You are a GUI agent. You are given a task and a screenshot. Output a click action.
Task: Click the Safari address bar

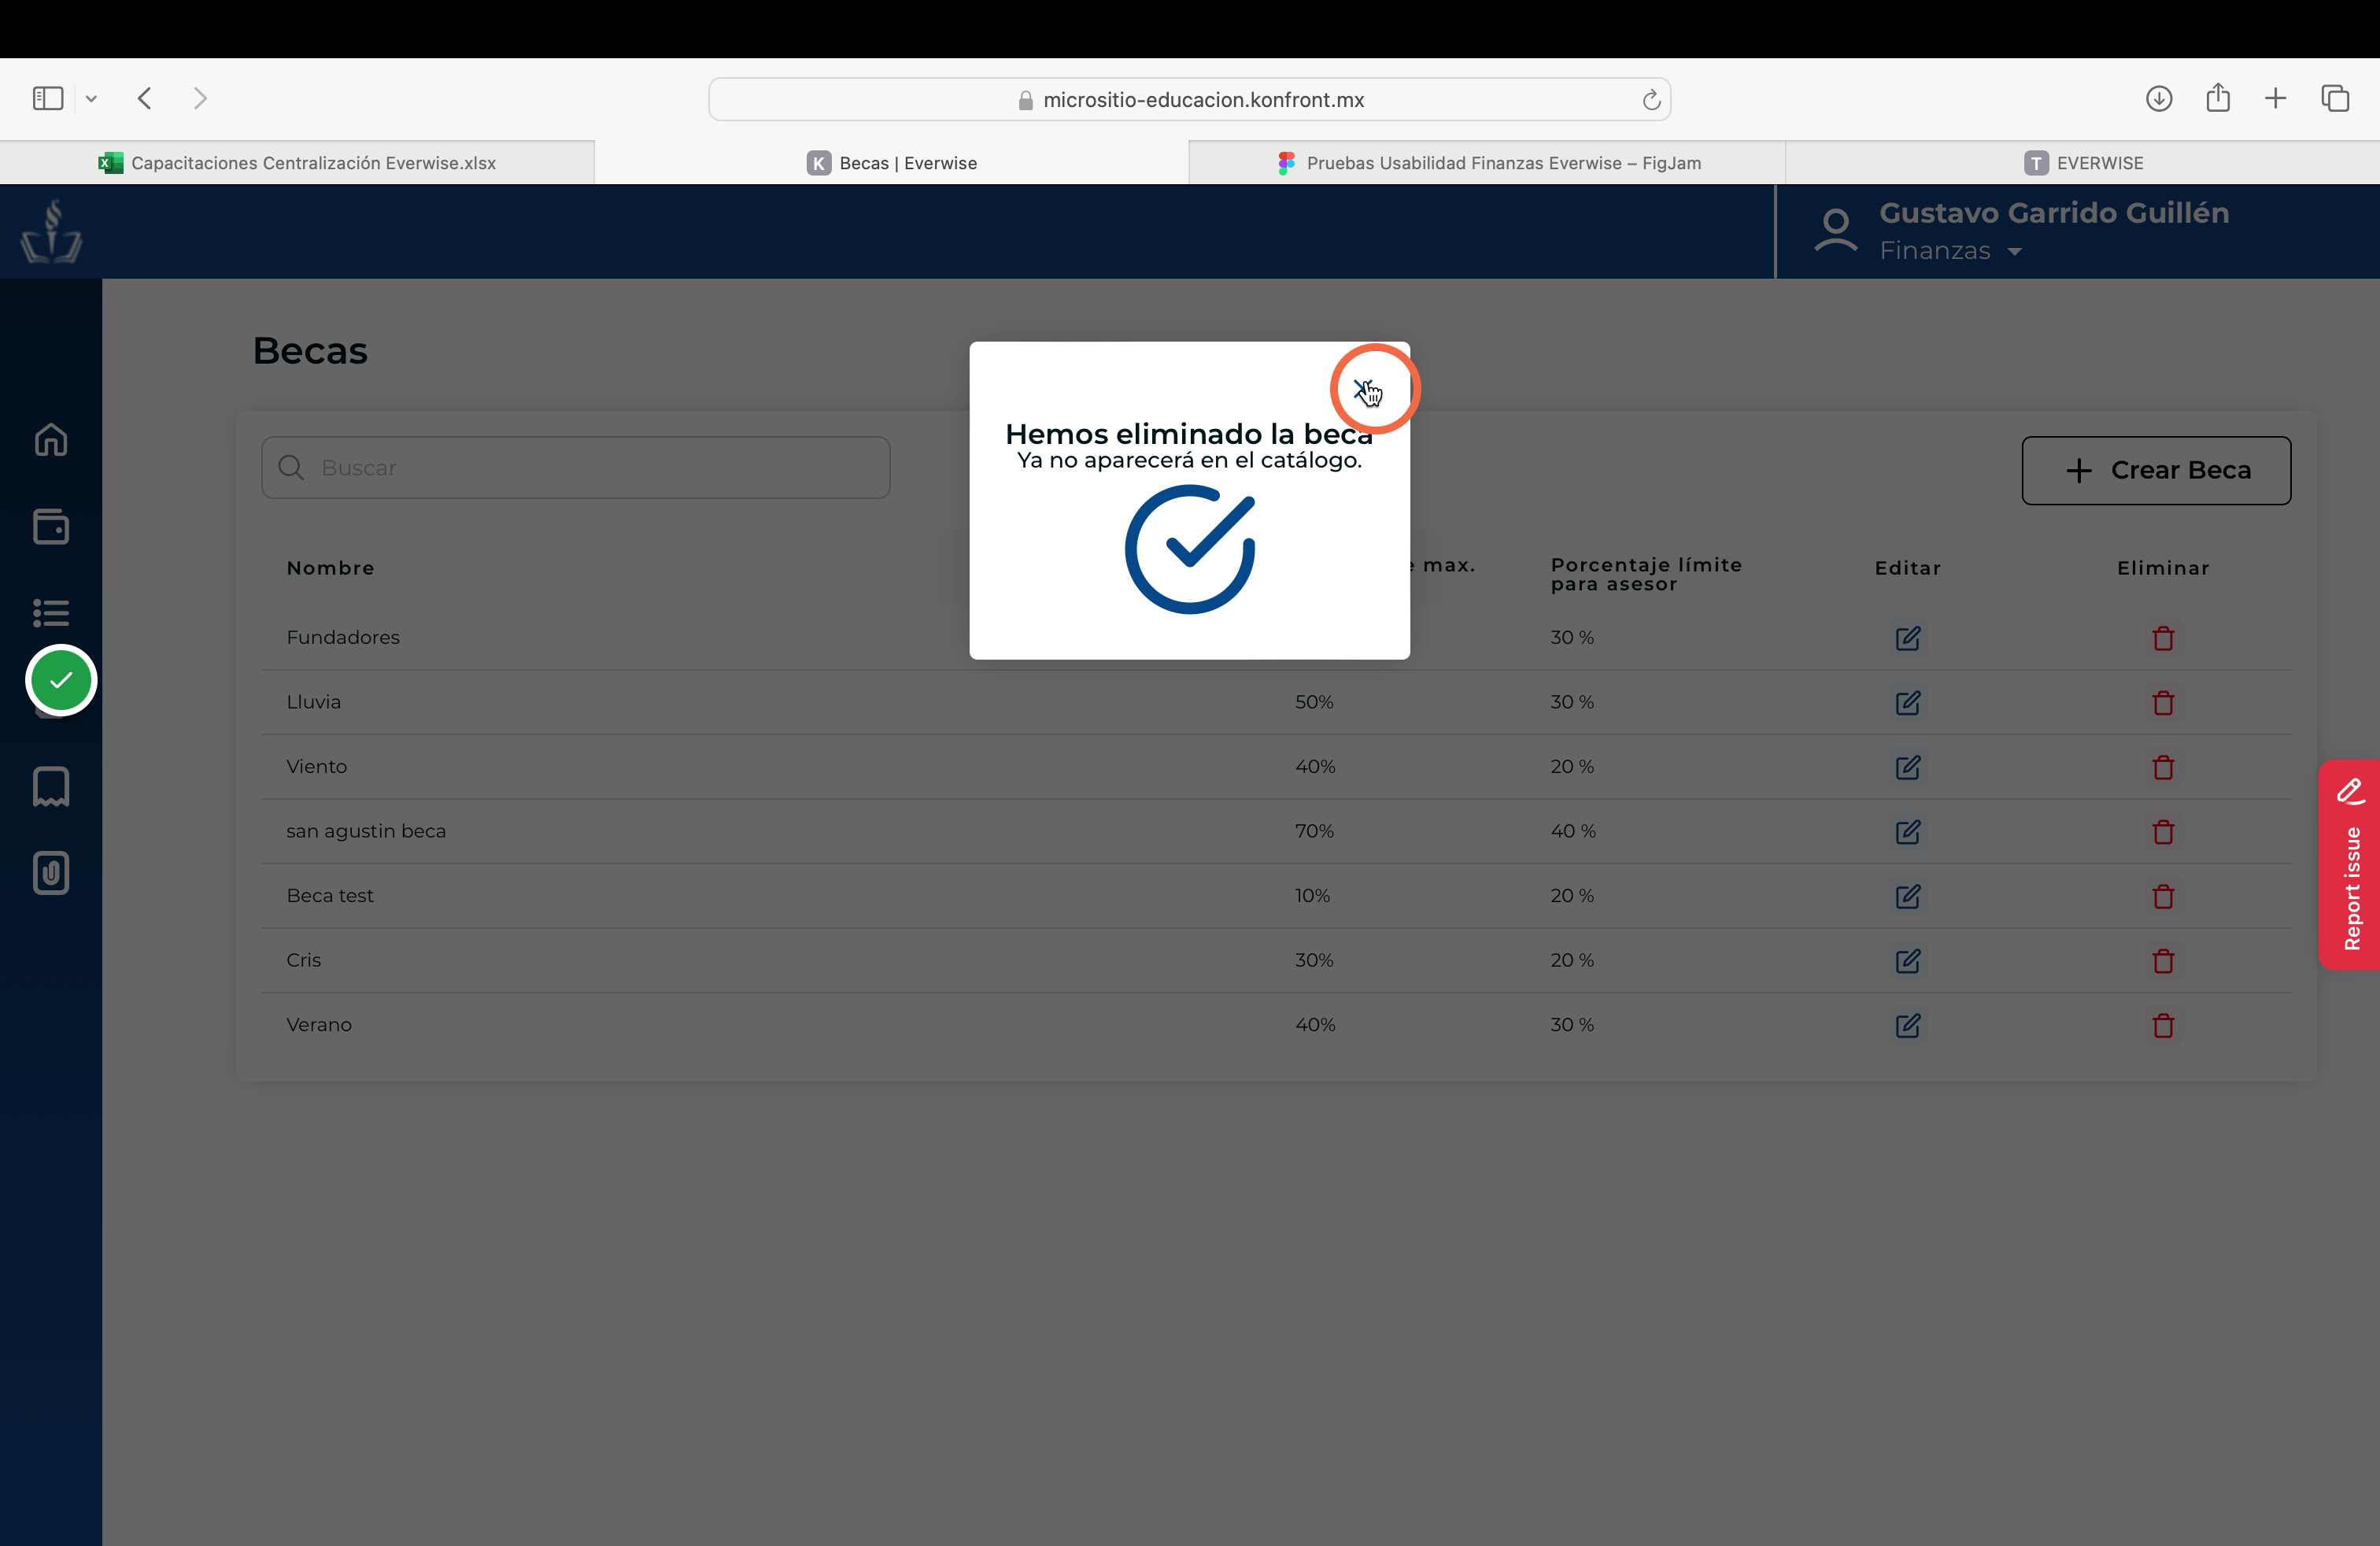(x=1189, y=99)
